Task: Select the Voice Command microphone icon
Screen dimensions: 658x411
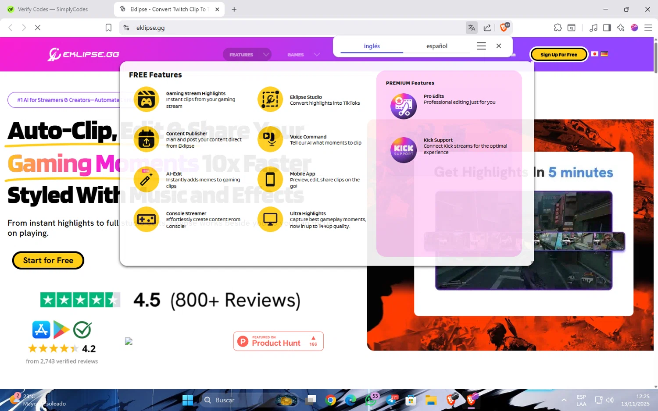Action: tap(270, 139)
